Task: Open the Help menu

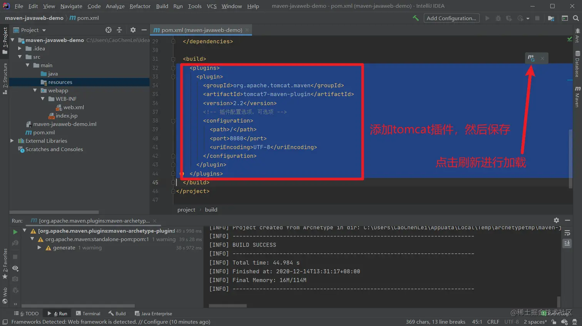Action: click(x=253, y=6)
